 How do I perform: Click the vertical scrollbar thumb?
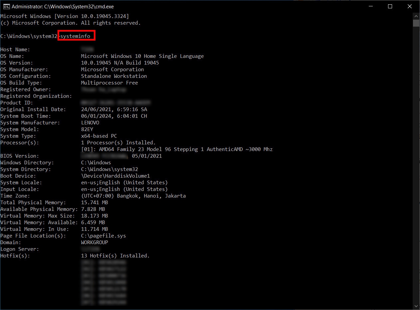416,23
